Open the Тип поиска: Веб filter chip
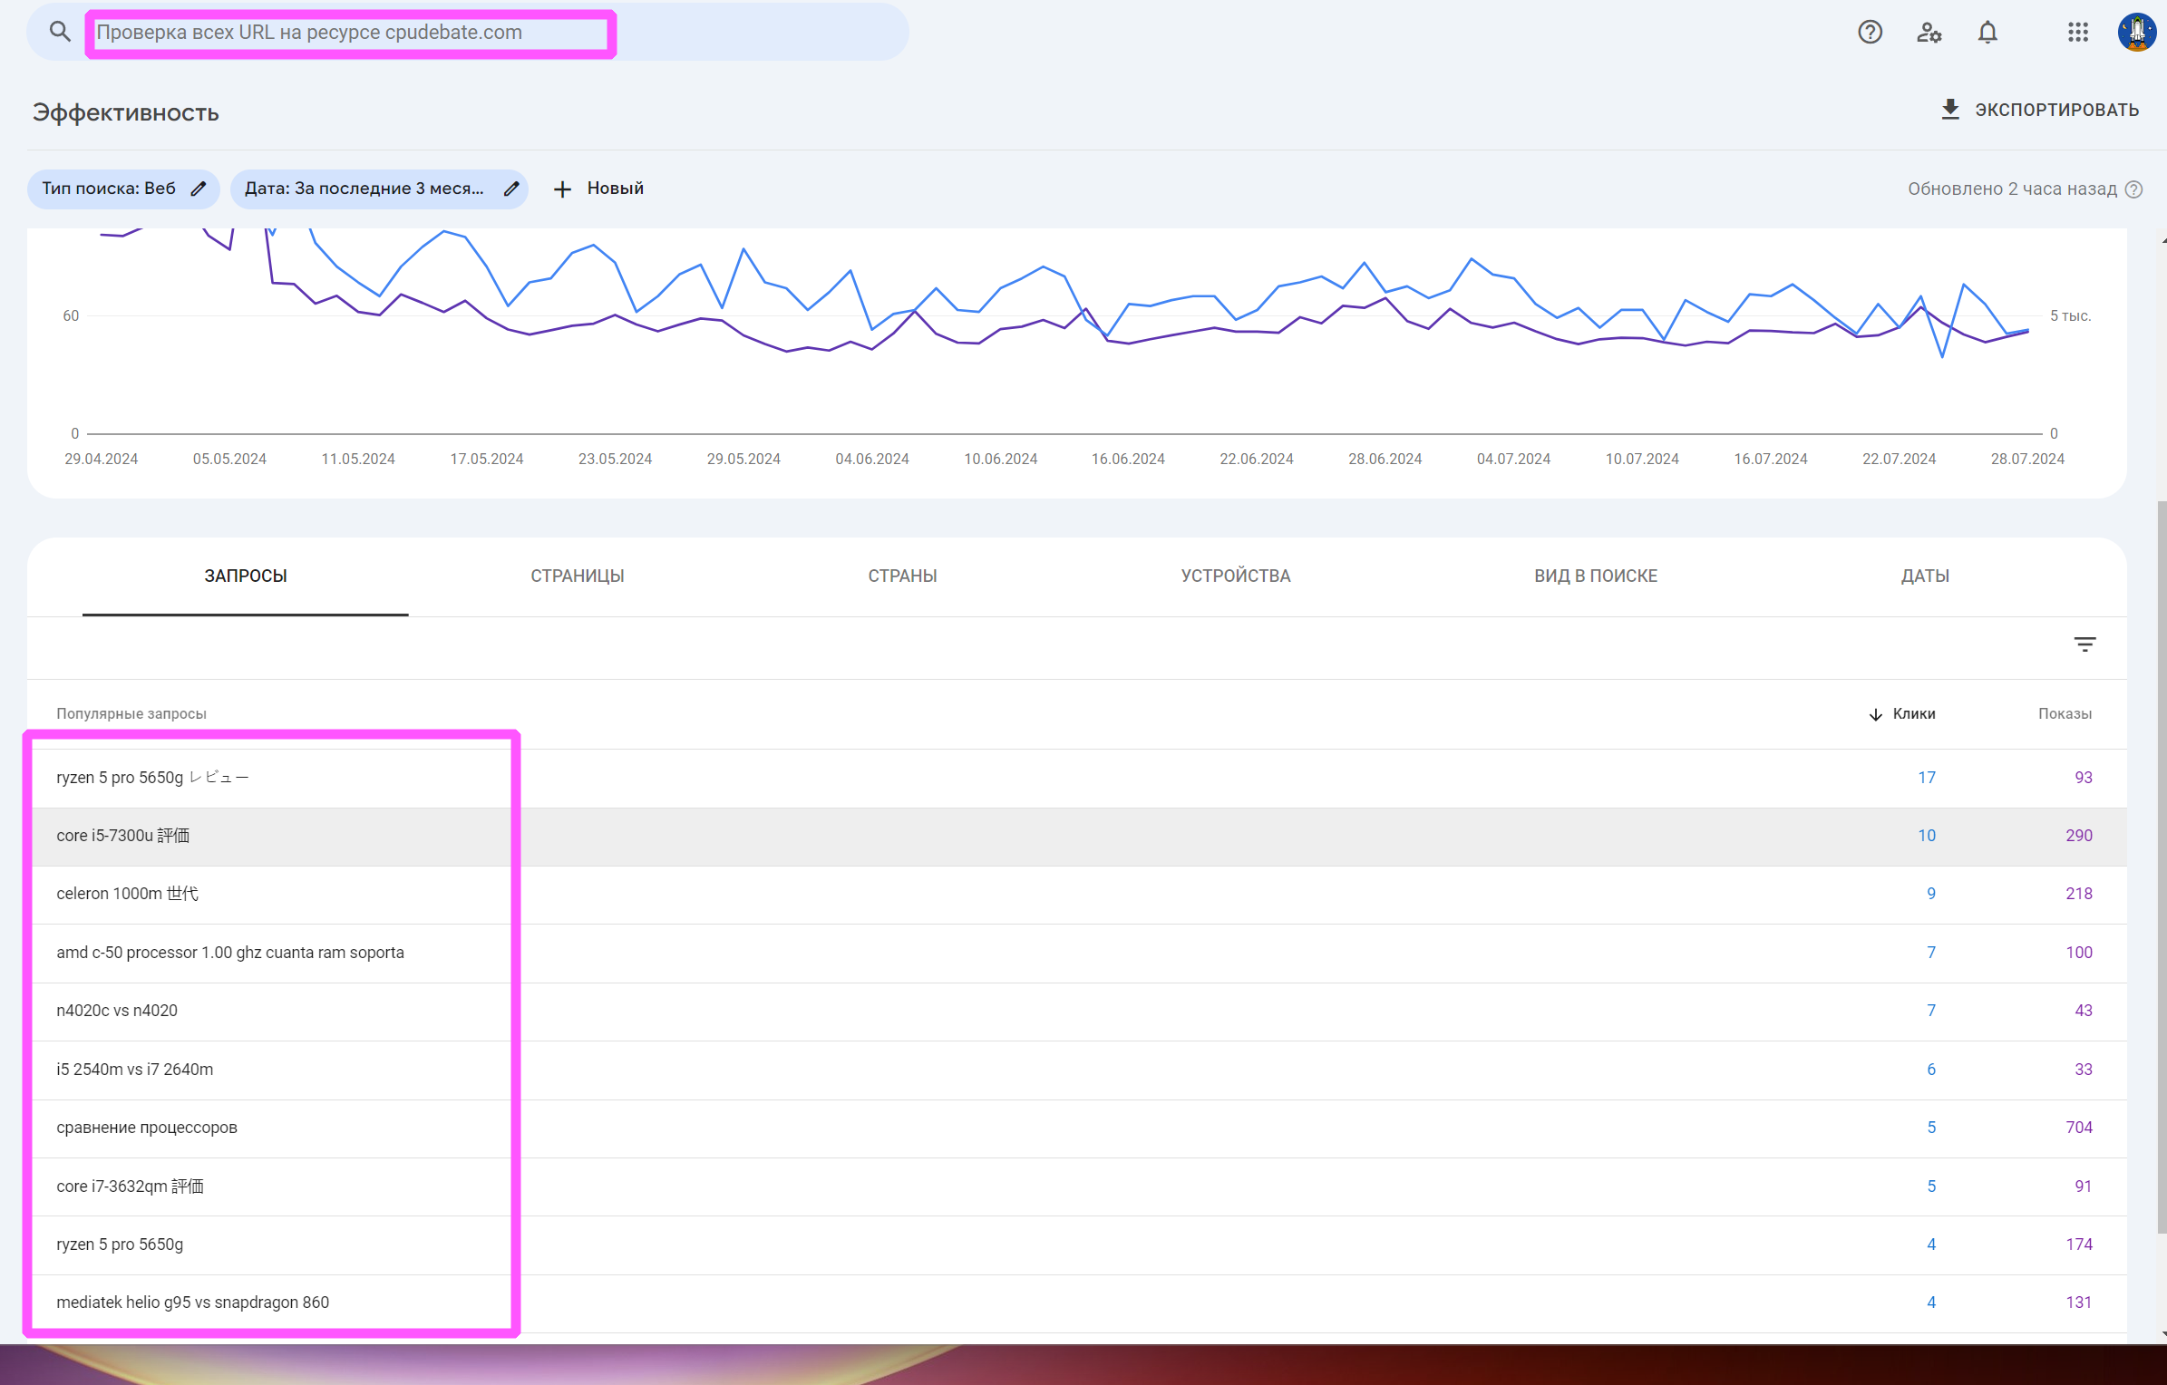Viewport: 2167px width, 1385px height. point(123,189)
